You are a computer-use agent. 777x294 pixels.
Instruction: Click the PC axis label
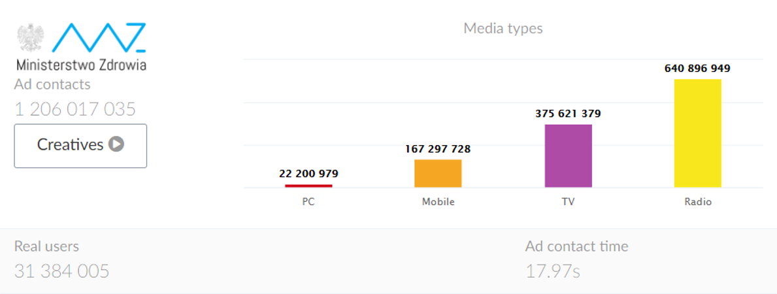[x=308, y=203]
